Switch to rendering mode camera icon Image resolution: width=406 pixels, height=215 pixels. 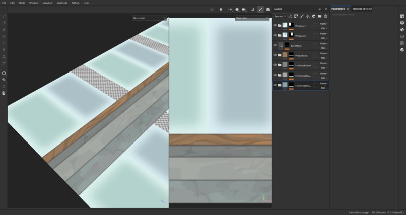(x=268, y=9)
